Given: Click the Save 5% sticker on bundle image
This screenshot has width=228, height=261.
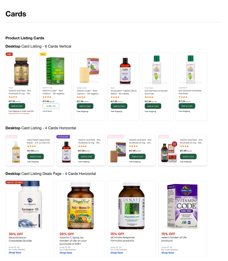Looking at the screenshot, I should pyautogui.click(x=174, y=144).
